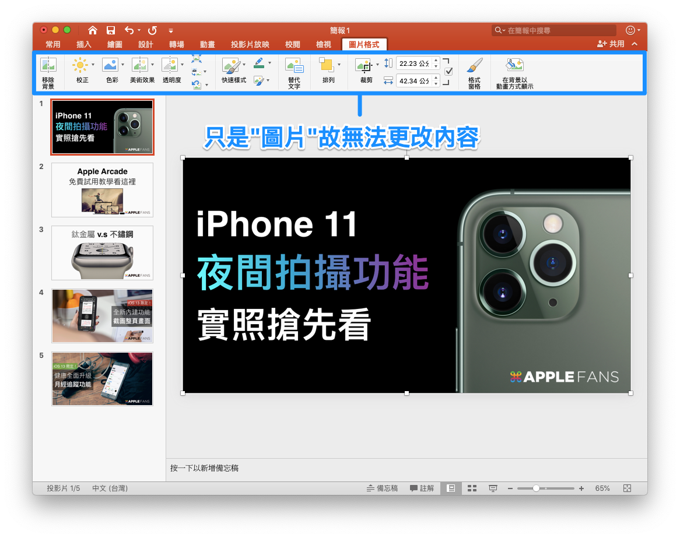This screenshot has height=538, width=680.
Task: Toggle the Notes (備忘稿) pane button
Action: (x=382, y=488)
